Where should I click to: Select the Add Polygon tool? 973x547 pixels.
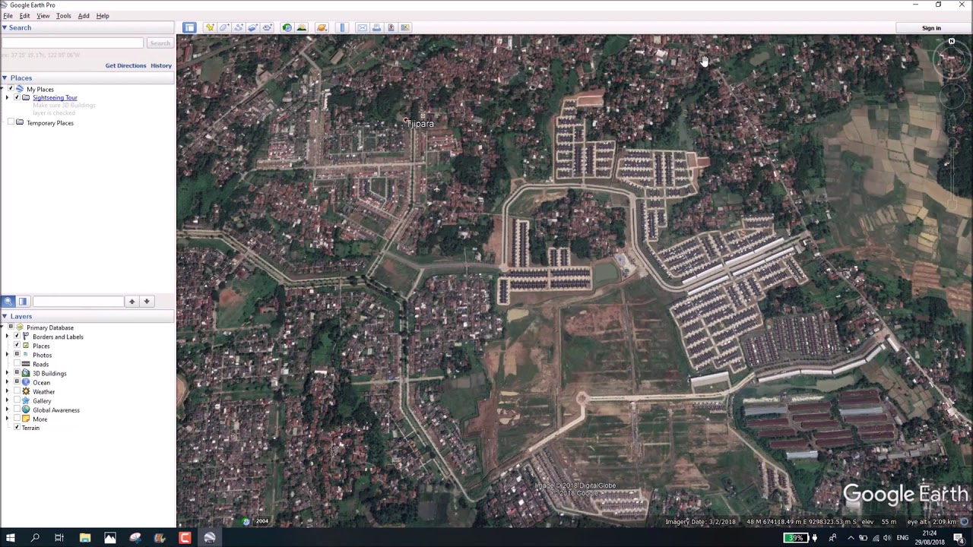tap(224, 28)
